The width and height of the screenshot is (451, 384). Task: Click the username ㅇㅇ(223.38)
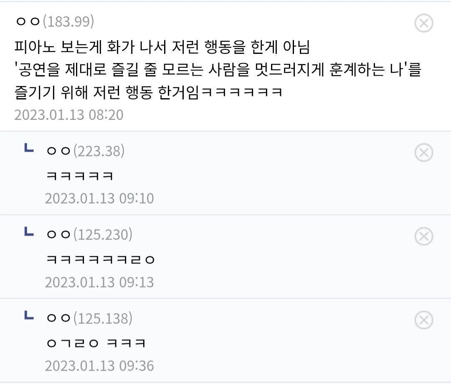click(x=86, y=151)
